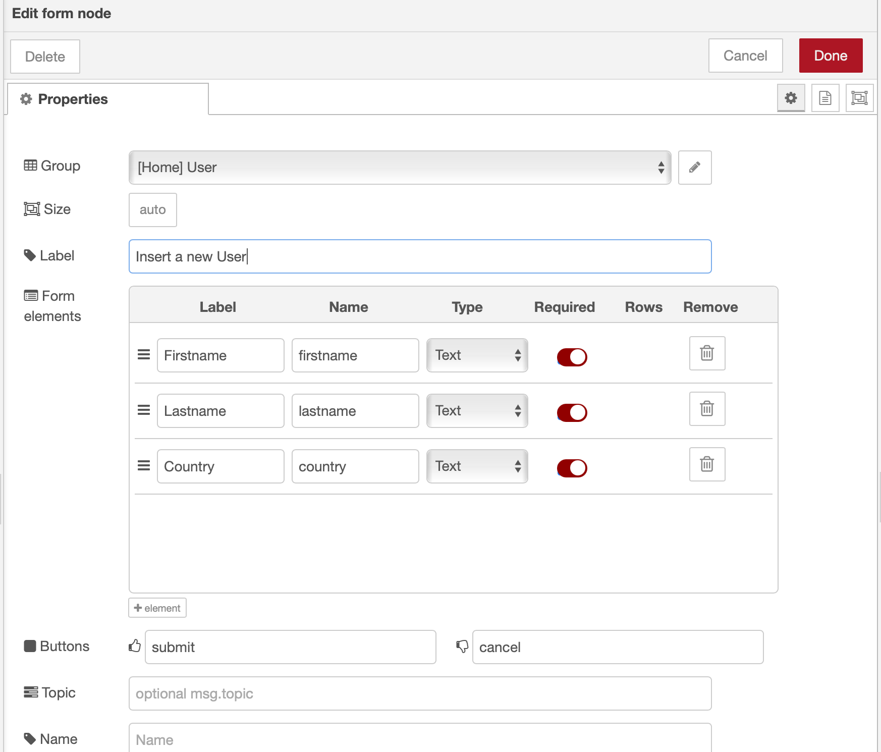This screenshot has height=752, width=881.
Task: Click the Topic row label
Action: click(49, 692)
